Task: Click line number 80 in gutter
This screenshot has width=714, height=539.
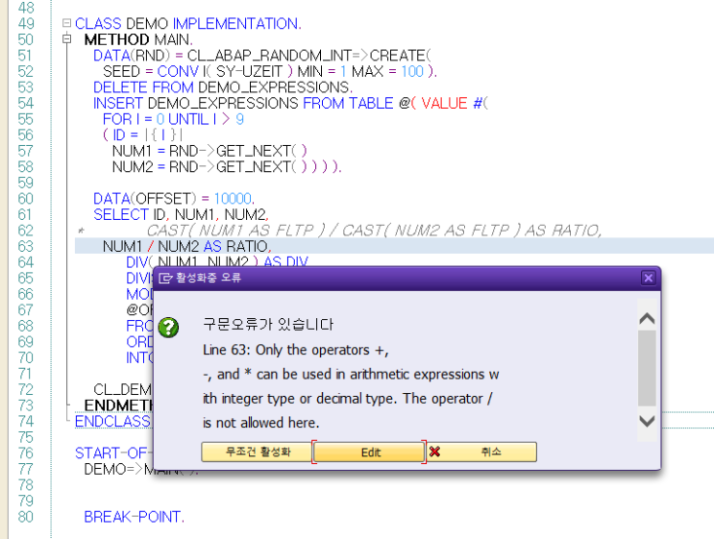Action: (26, 517)
